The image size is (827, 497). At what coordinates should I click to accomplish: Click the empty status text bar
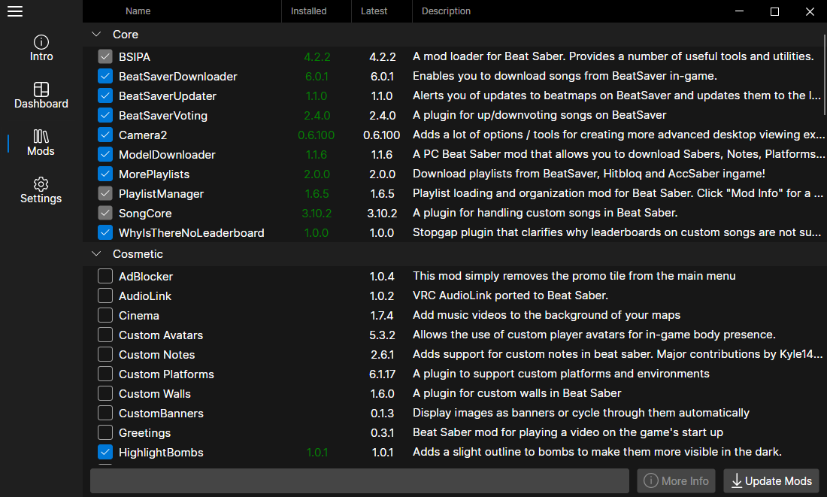pyautogui.click(x=359, y=480)
